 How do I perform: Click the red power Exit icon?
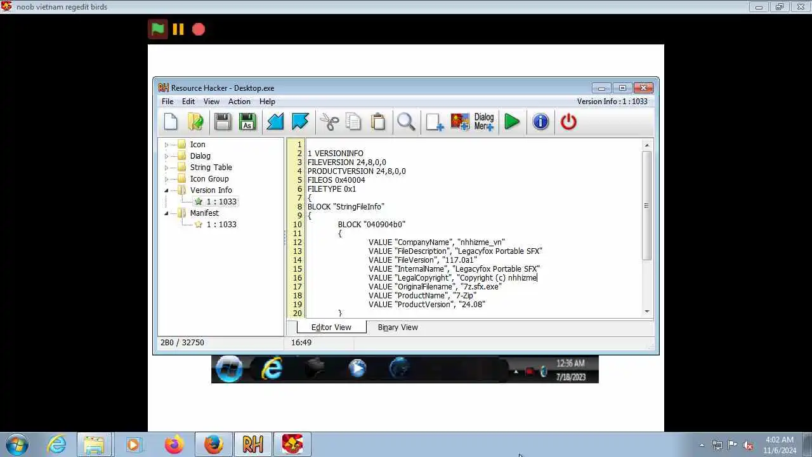568,122
